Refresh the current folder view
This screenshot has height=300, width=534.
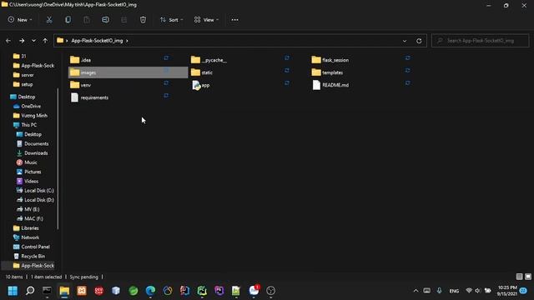(419, 41)
